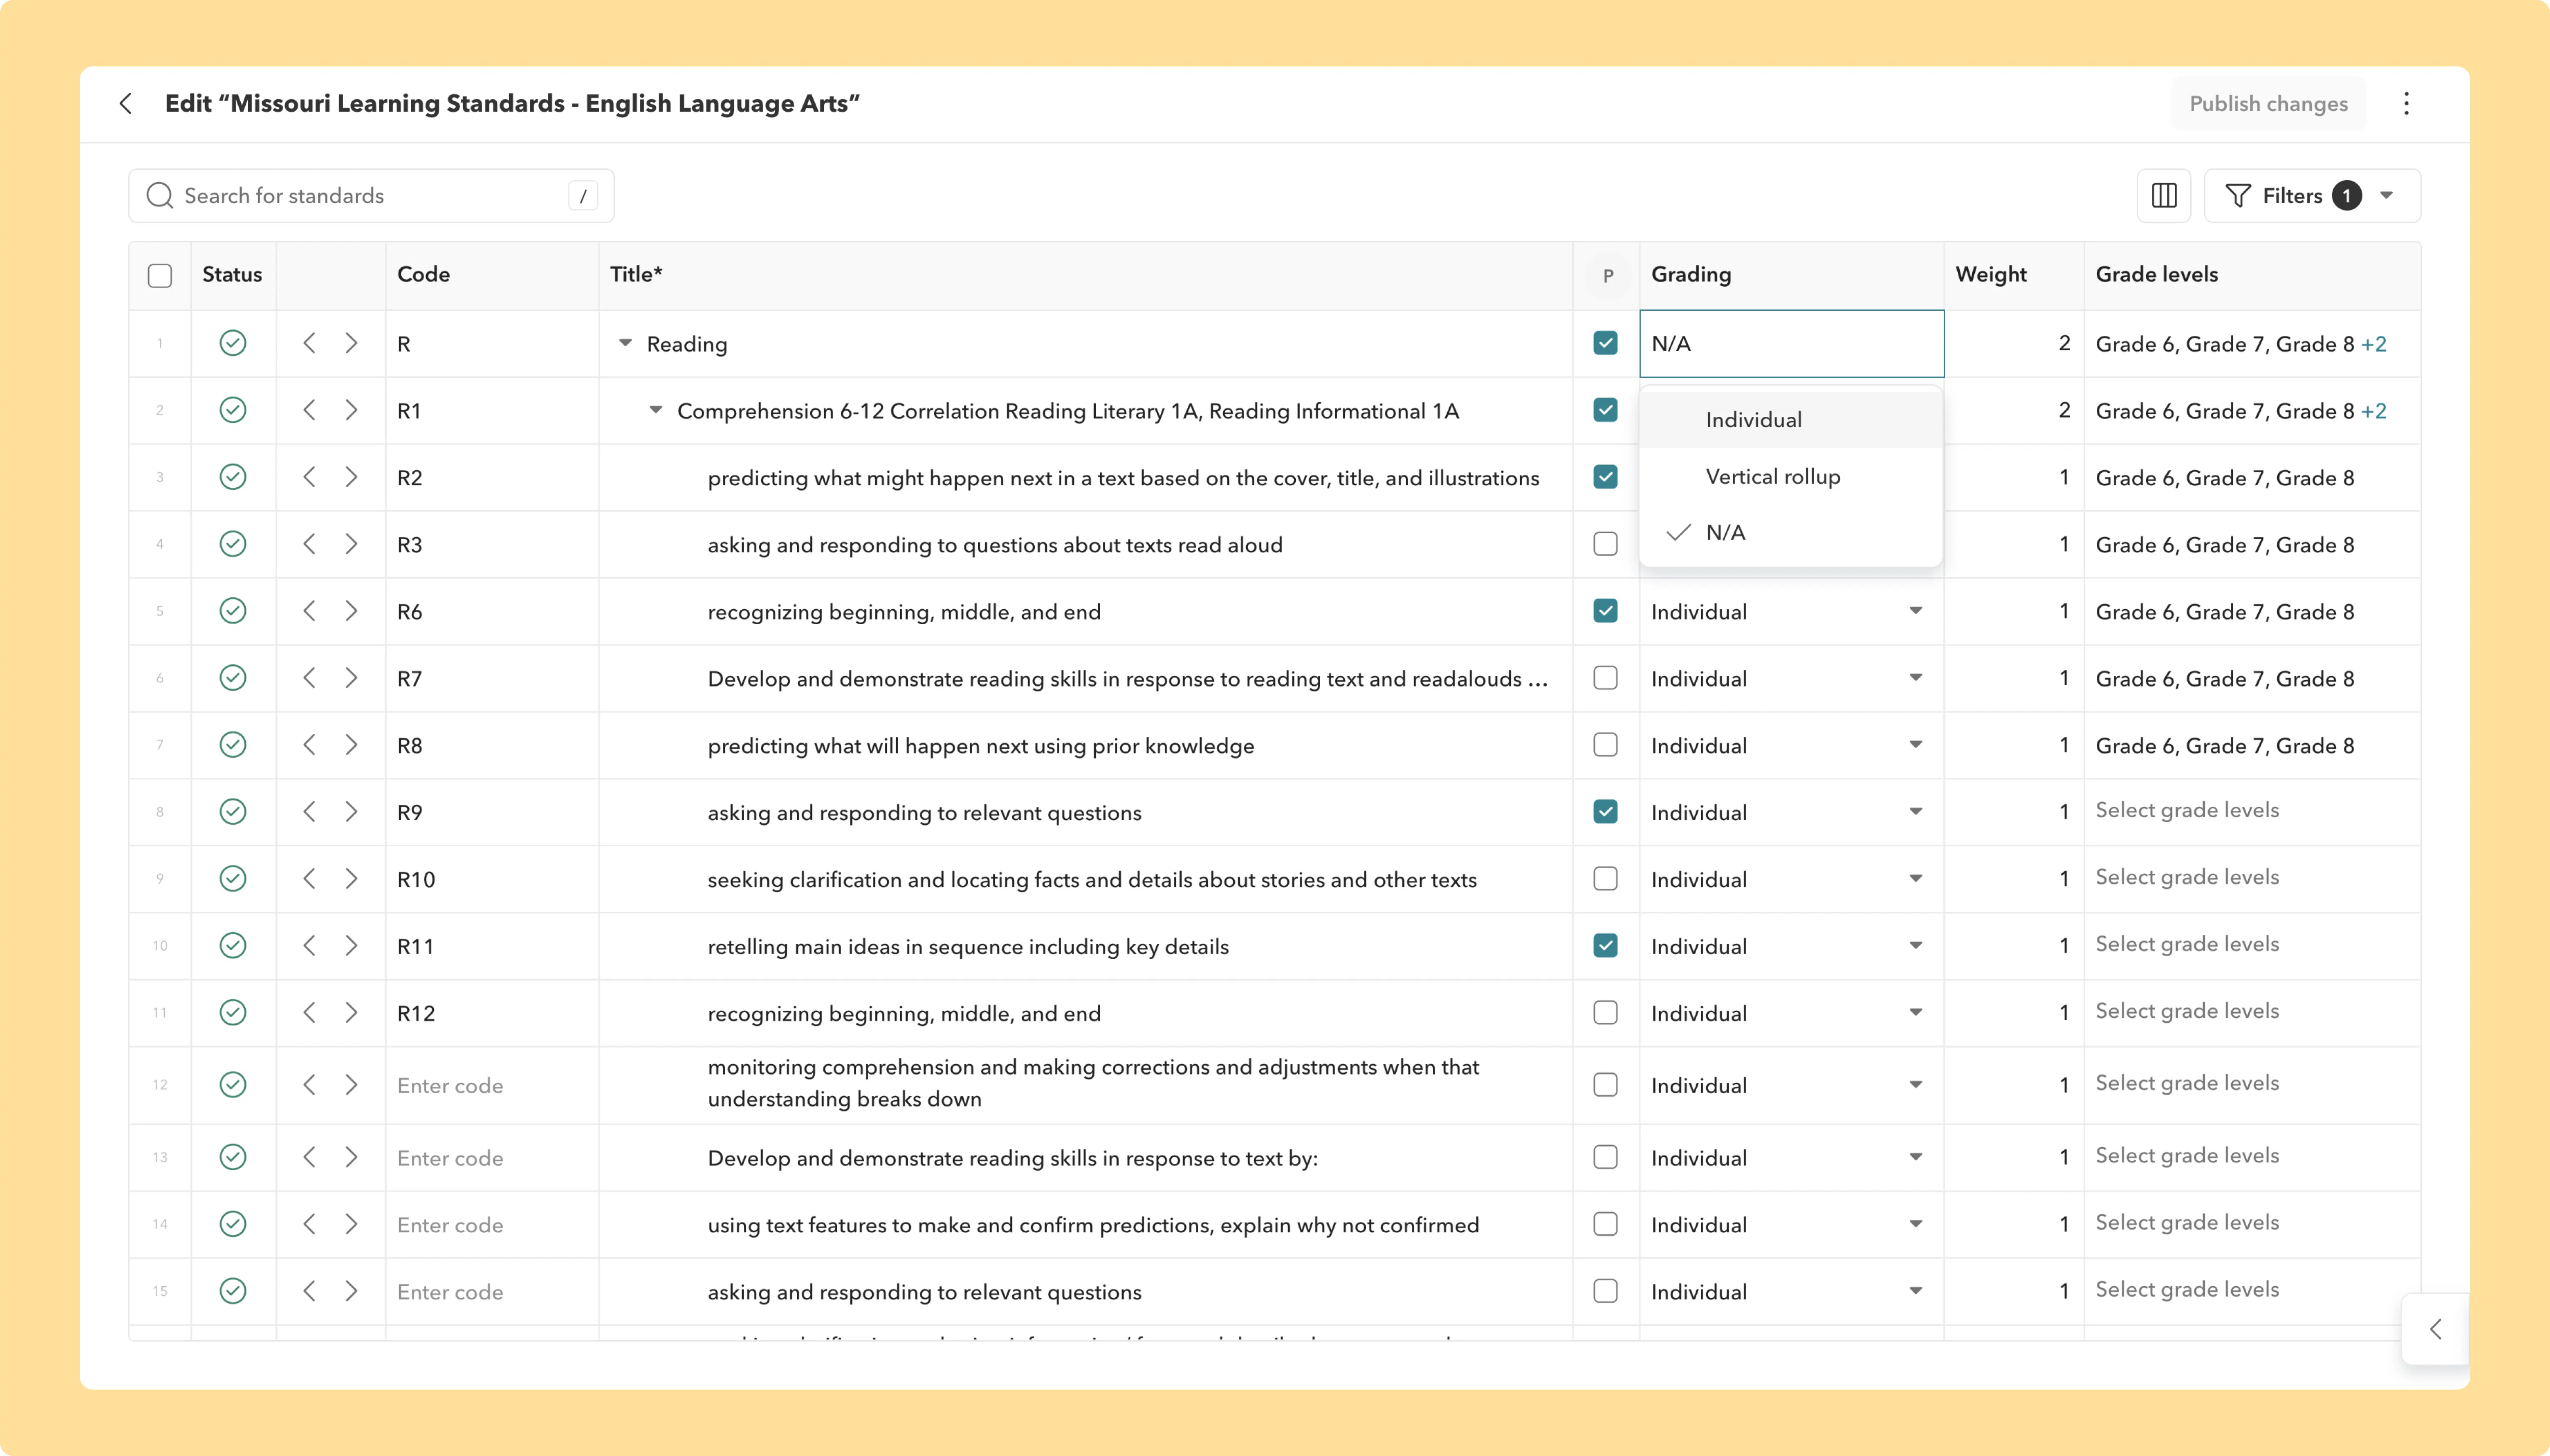This screenshot has width=2550, height=1456.
Task: Choose Individual from the grading menu
Action: (1791, 420)
